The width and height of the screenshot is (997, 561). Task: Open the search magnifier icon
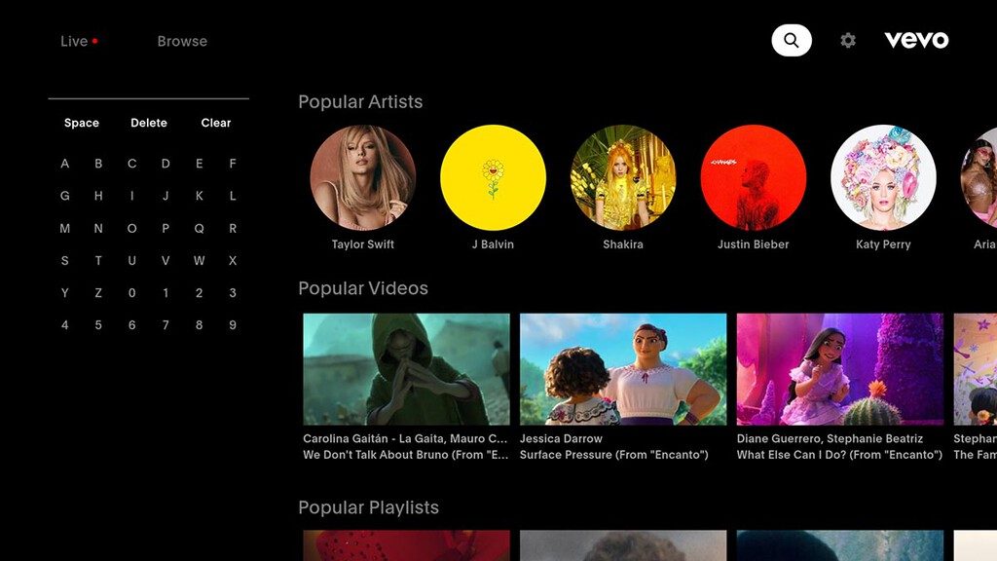(x=790, y=40)
